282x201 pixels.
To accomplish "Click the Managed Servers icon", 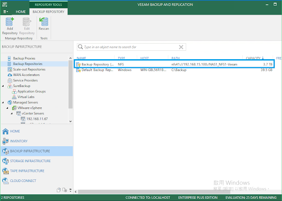I will pos(10,102).
